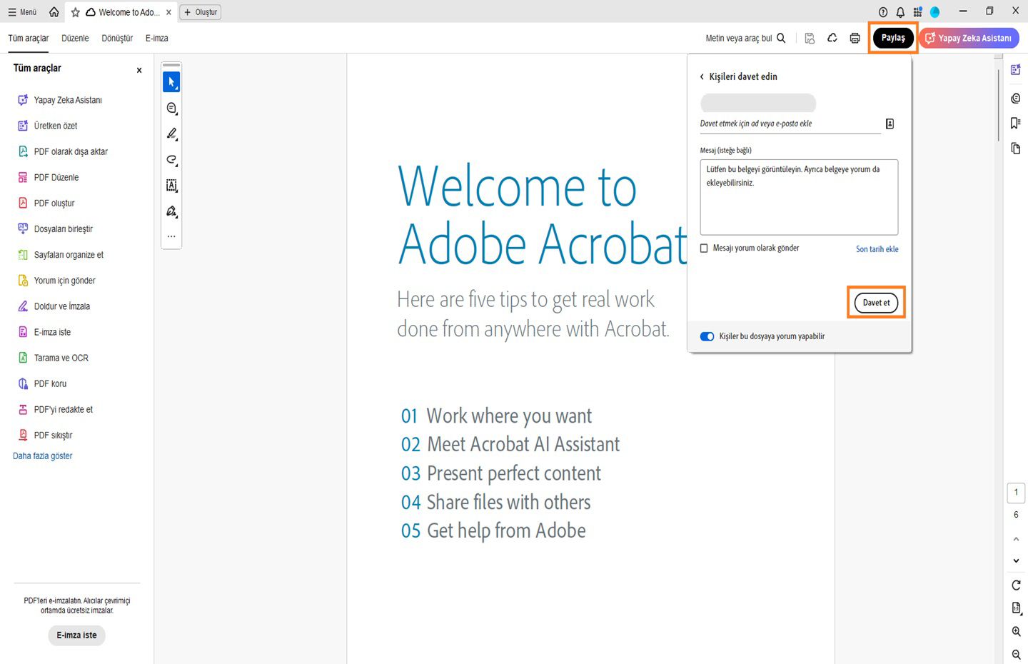Open the address book contacts icon
This screenshot has width=1028, height=664.
coord(890,124)
